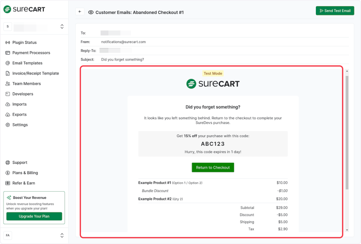Go back using the arrow button

click(x=80, y=12)
